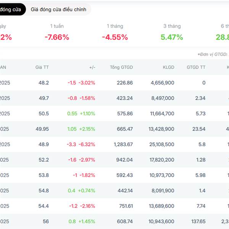
Task: Click GTGD TT cell 137.65
Action: click(x=198, y=221)
